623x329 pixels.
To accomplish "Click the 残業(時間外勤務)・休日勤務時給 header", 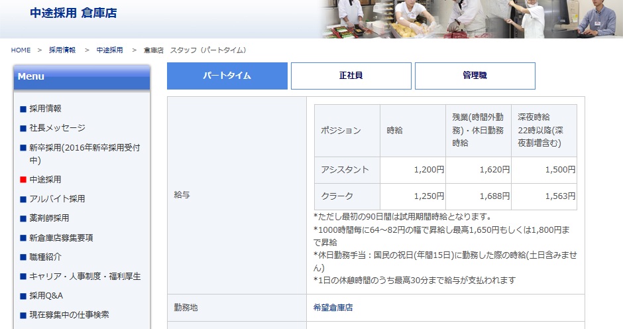I will point(479,131).
